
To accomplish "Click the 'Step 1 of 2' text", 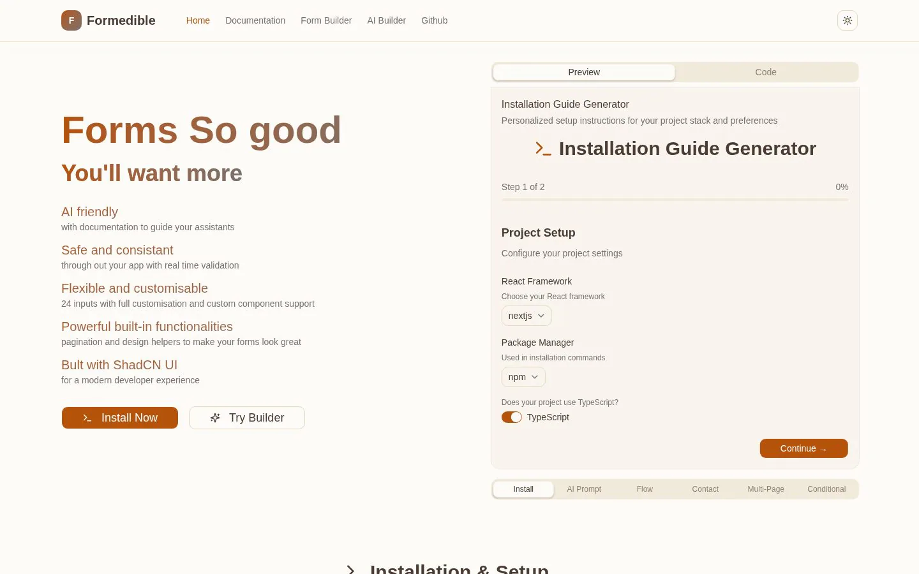I will [523, 187].
